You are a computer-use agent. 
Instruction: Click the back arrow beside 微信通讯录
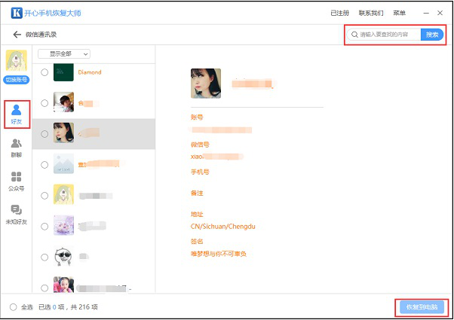[17, 35]
